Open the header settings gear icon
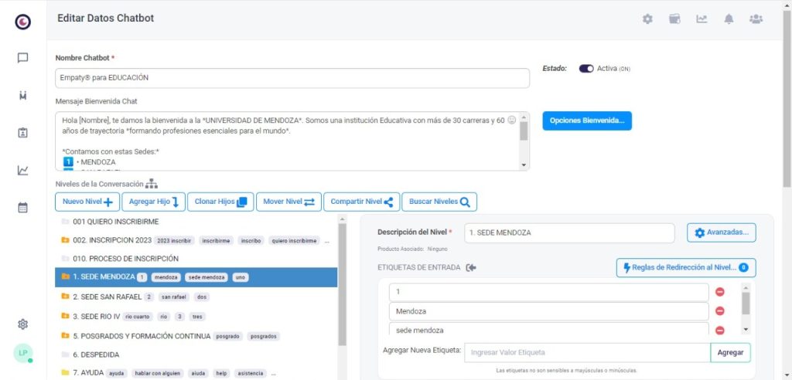The height and width of the screenshot is (380, 792). click(647, 19)
